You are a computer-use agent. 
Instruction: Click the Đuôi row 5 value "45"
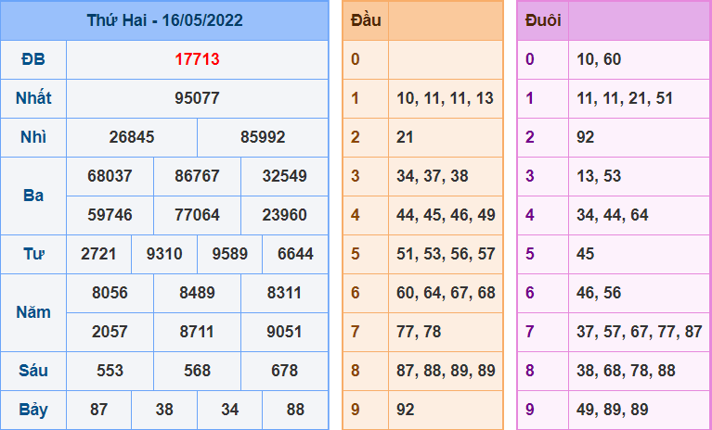(586, 254)
